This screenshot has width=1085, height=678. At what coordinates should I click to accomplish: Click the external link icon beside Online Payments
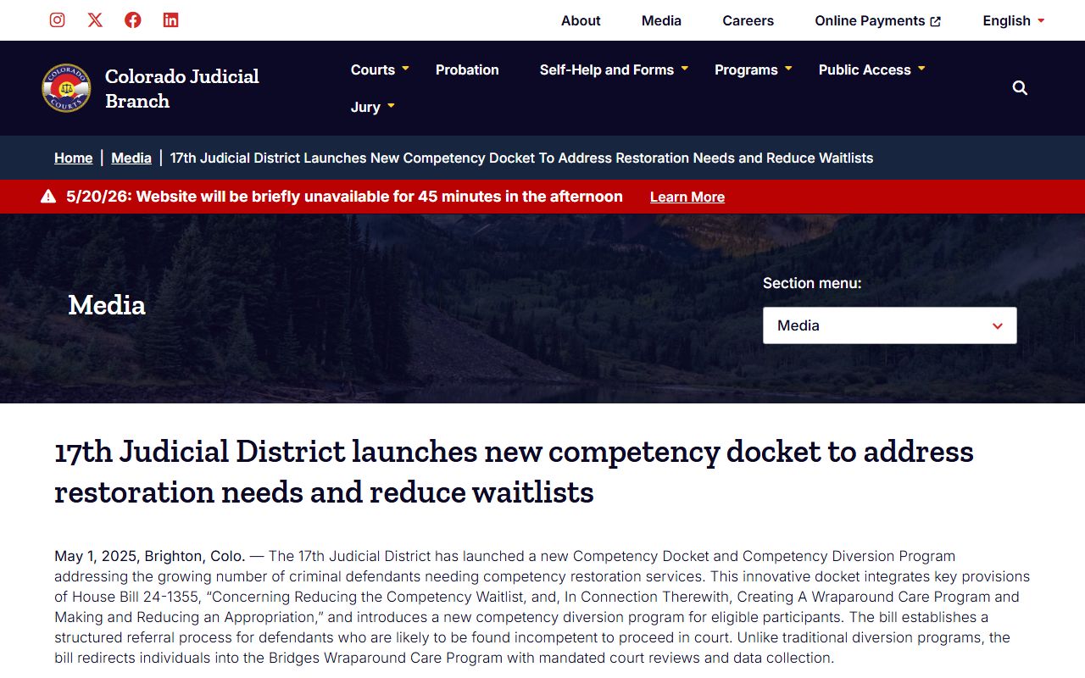coord(936,21)
